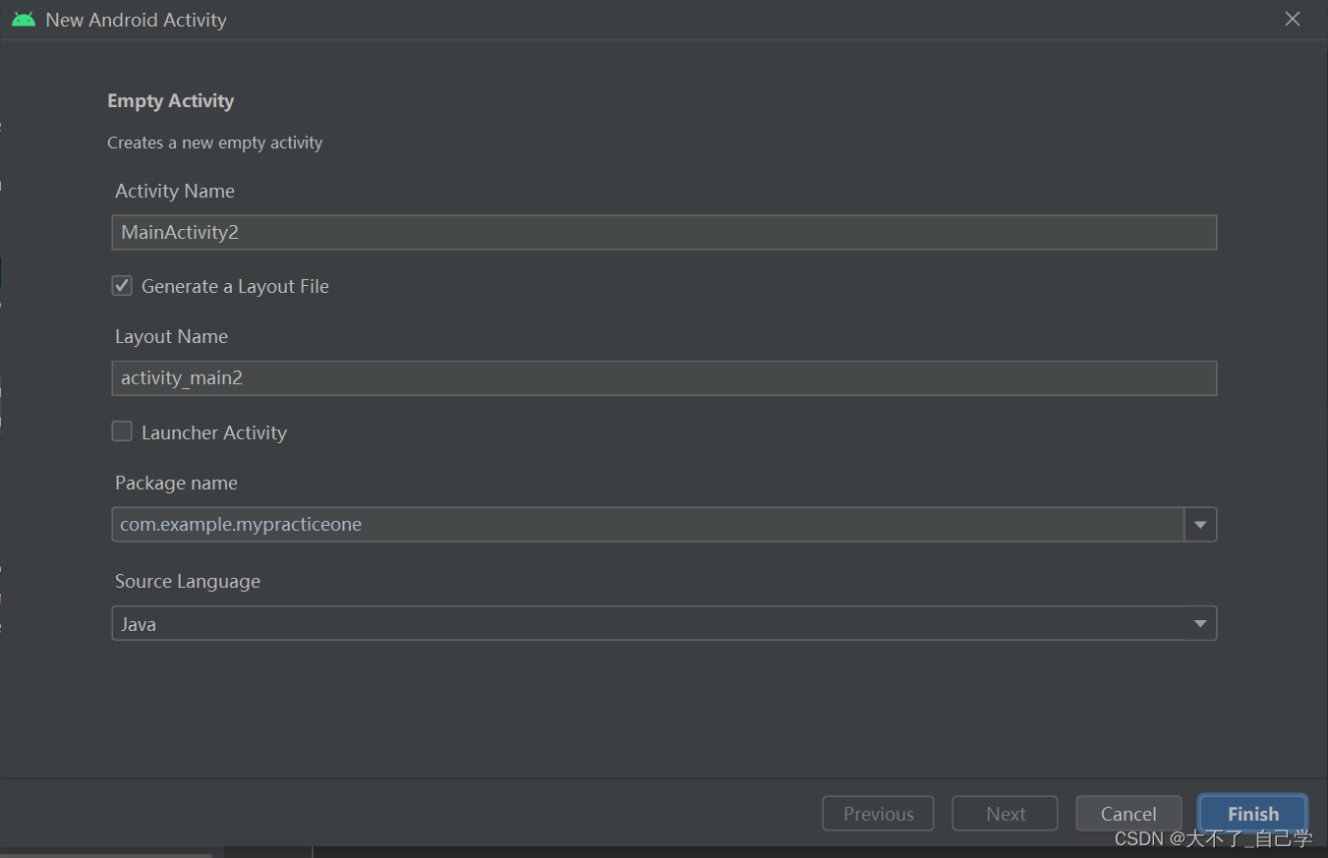1328x858 pixels.
Task: Click the Android robot icon in title bar
Action: click(23, 19)
